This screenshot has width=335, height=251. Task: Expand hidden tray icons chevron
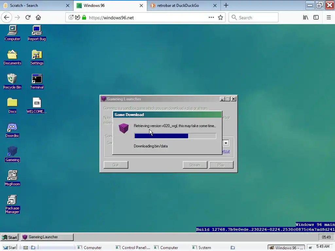pos(310,248)
